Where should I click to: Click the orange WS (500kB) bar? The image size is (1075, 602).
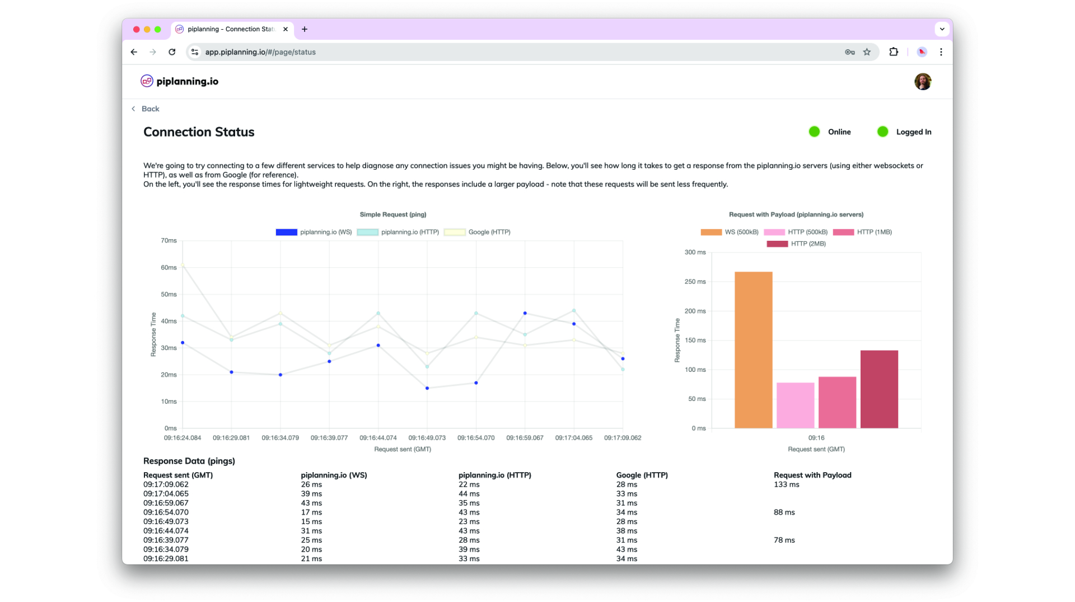[x=753, y=350]
